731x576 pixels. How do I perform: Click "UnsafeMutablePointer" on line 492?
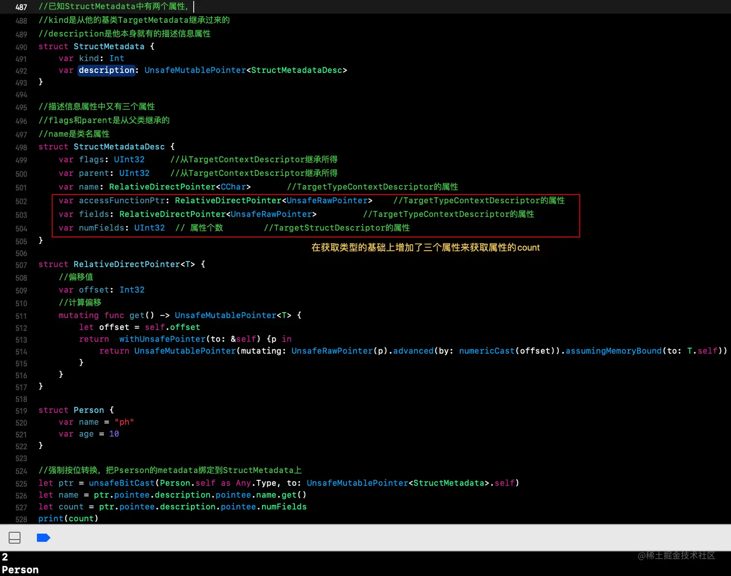click(195, 70)
